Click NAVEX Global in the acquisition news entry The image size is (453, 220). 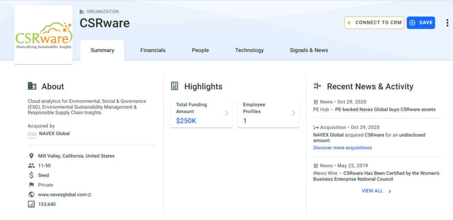(x=329, y=135)
